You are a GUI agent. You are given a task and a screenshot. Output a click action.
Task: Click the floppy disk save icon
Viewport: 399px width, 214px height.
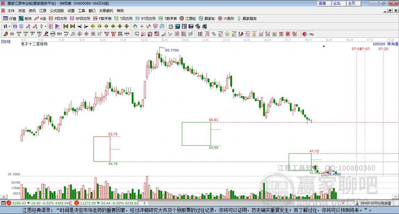pos(191,26)
